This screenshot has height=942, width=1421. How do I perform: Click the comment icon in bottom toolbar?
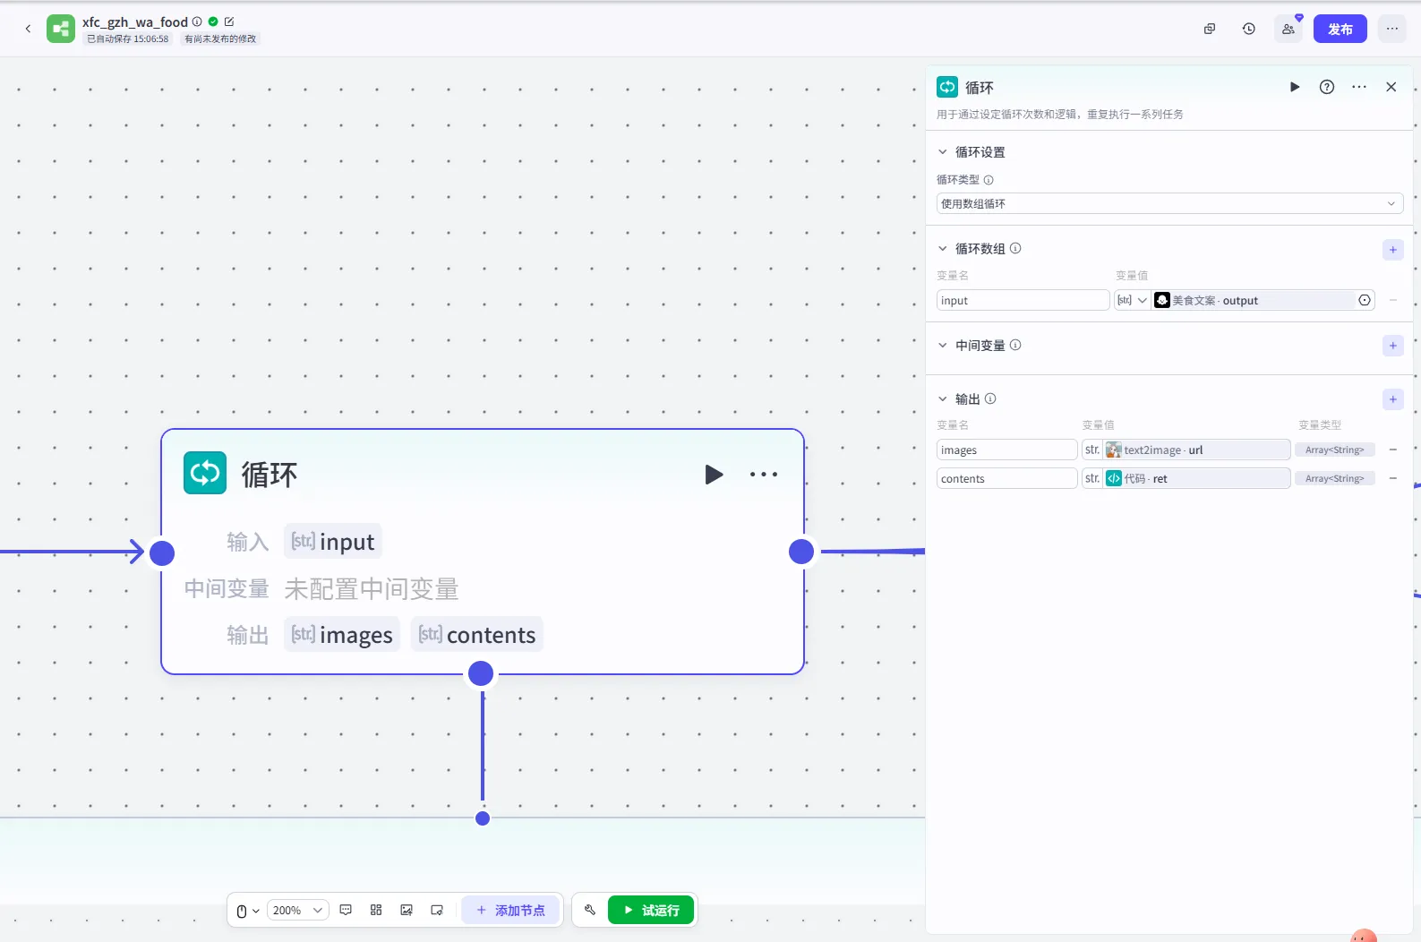(x=346, y=910)
